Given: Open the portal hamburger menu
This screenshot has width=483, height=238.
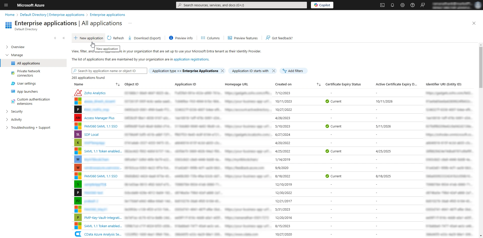Looking at the screenshot, I should [x=6, y=5].
